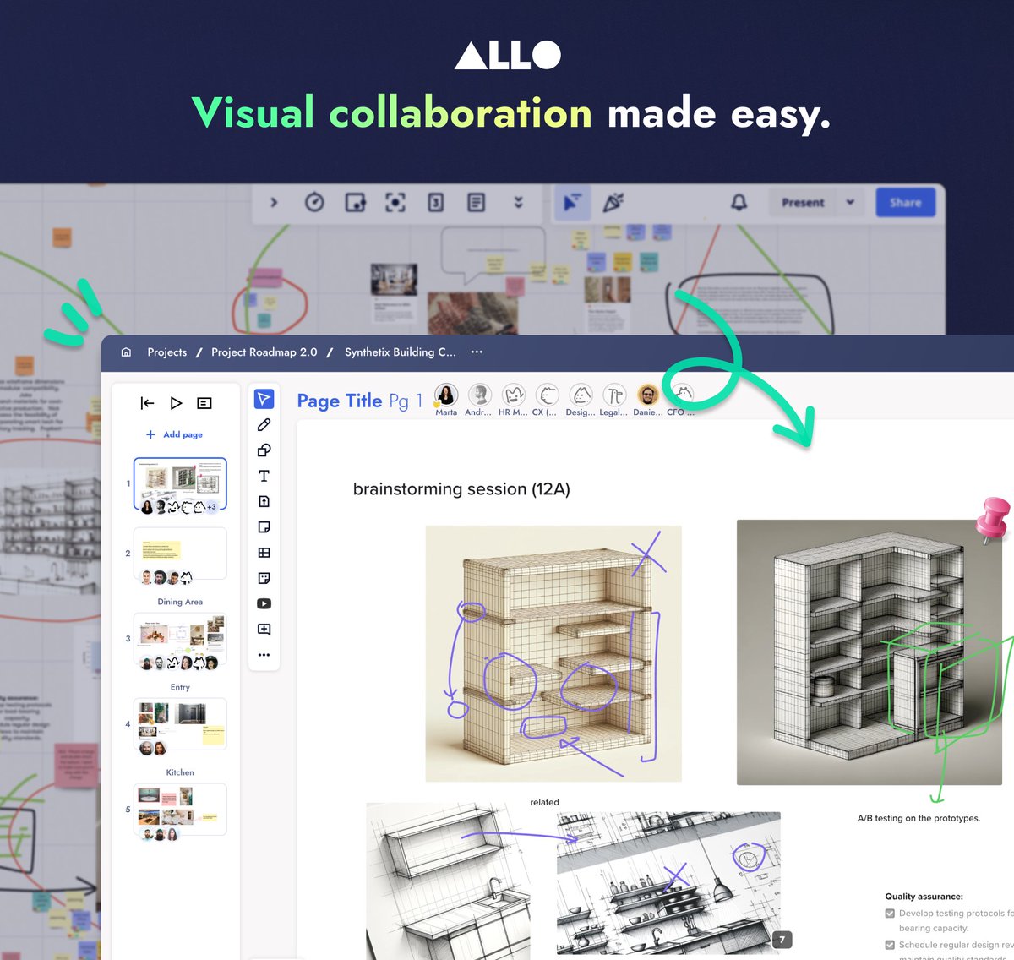Select page 2 thumbnail
The width and height of the screenshot is (1014, 960).
180,554
